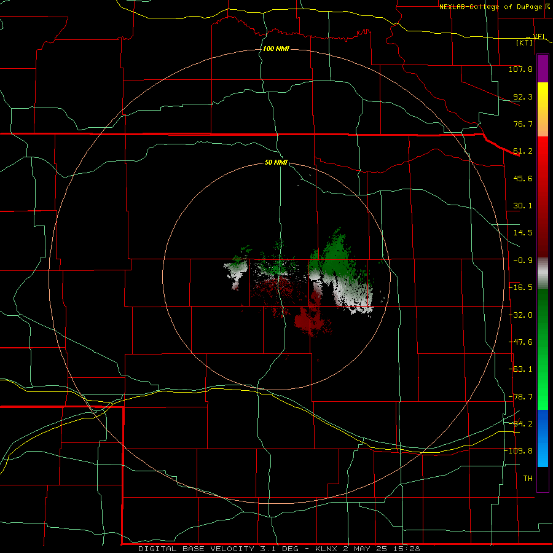Click the 107.8 value on the velocity scale
553x553 pixels.
click(520, 69)
